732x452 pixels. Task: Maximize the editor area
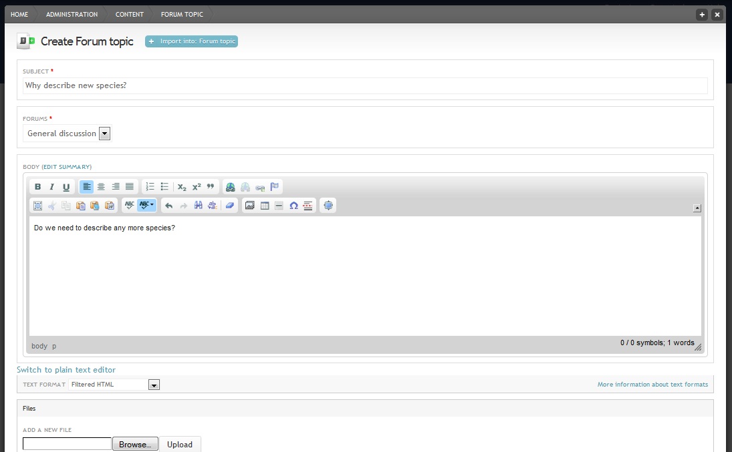[x=328, y=205]
